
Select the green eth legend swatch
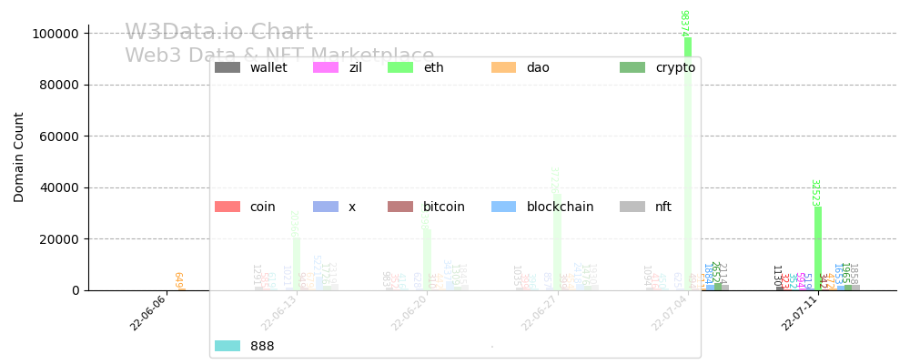coord(400,67)
